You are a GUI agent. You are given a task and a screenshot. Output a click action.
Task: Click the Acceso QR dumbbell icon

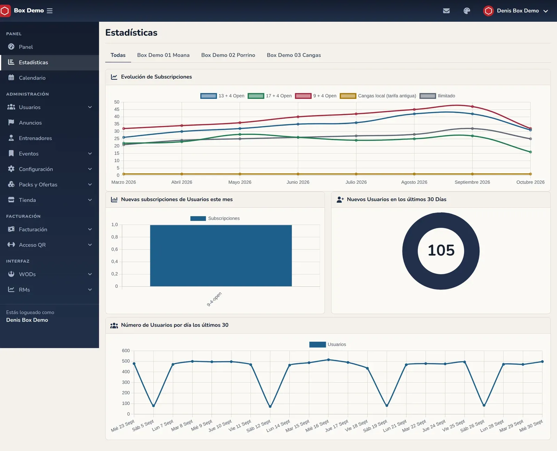pos(11,245)
